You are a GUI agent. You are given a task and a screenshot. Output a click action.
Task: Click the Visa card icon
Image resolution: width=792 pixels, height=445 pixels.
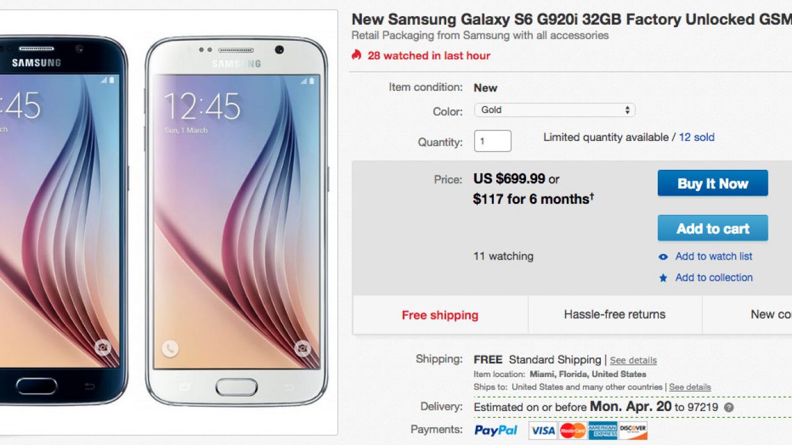point(543,430)
